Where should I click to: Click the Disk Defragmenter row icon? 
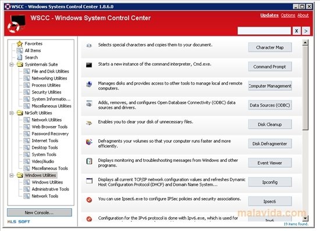[89, 142]
